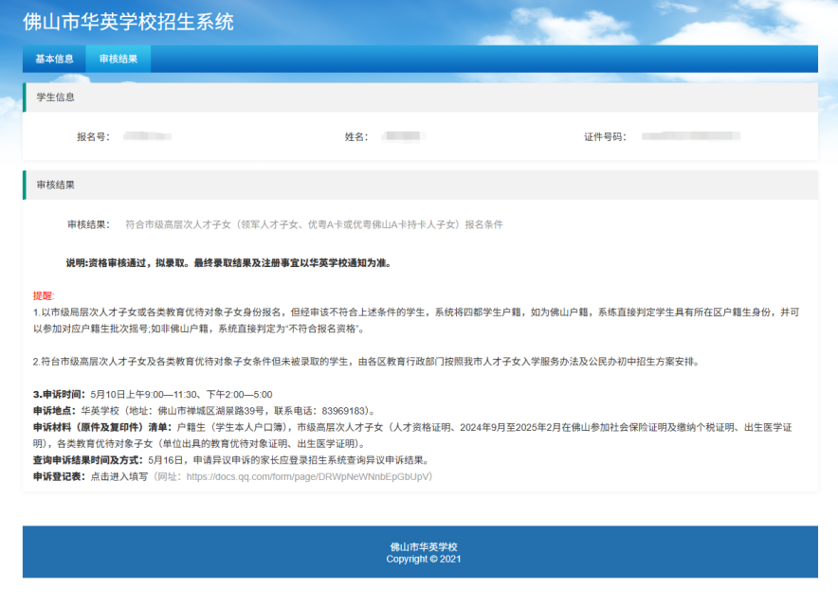The height and width of the screenshot is (606, 838).
Task: Click the 审核结果 eligibility result text
Action: pyautogui.click(x=315, y=224)
